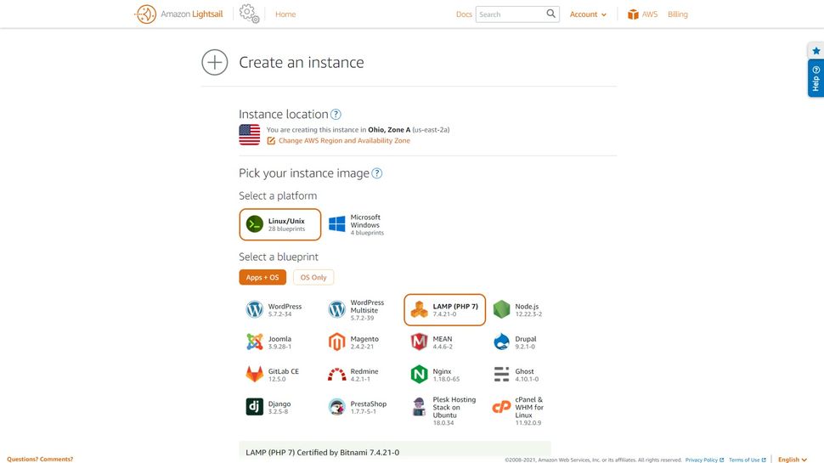
Task: Choose the WordPress blueprint
Action: (280, 309)
